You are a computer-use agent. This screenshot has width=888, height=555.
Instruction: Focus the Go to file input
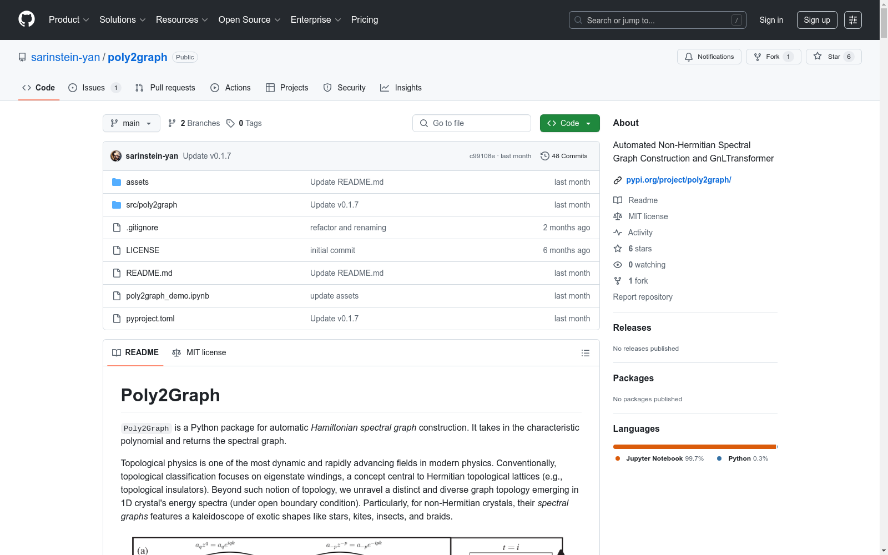(472, 123)
